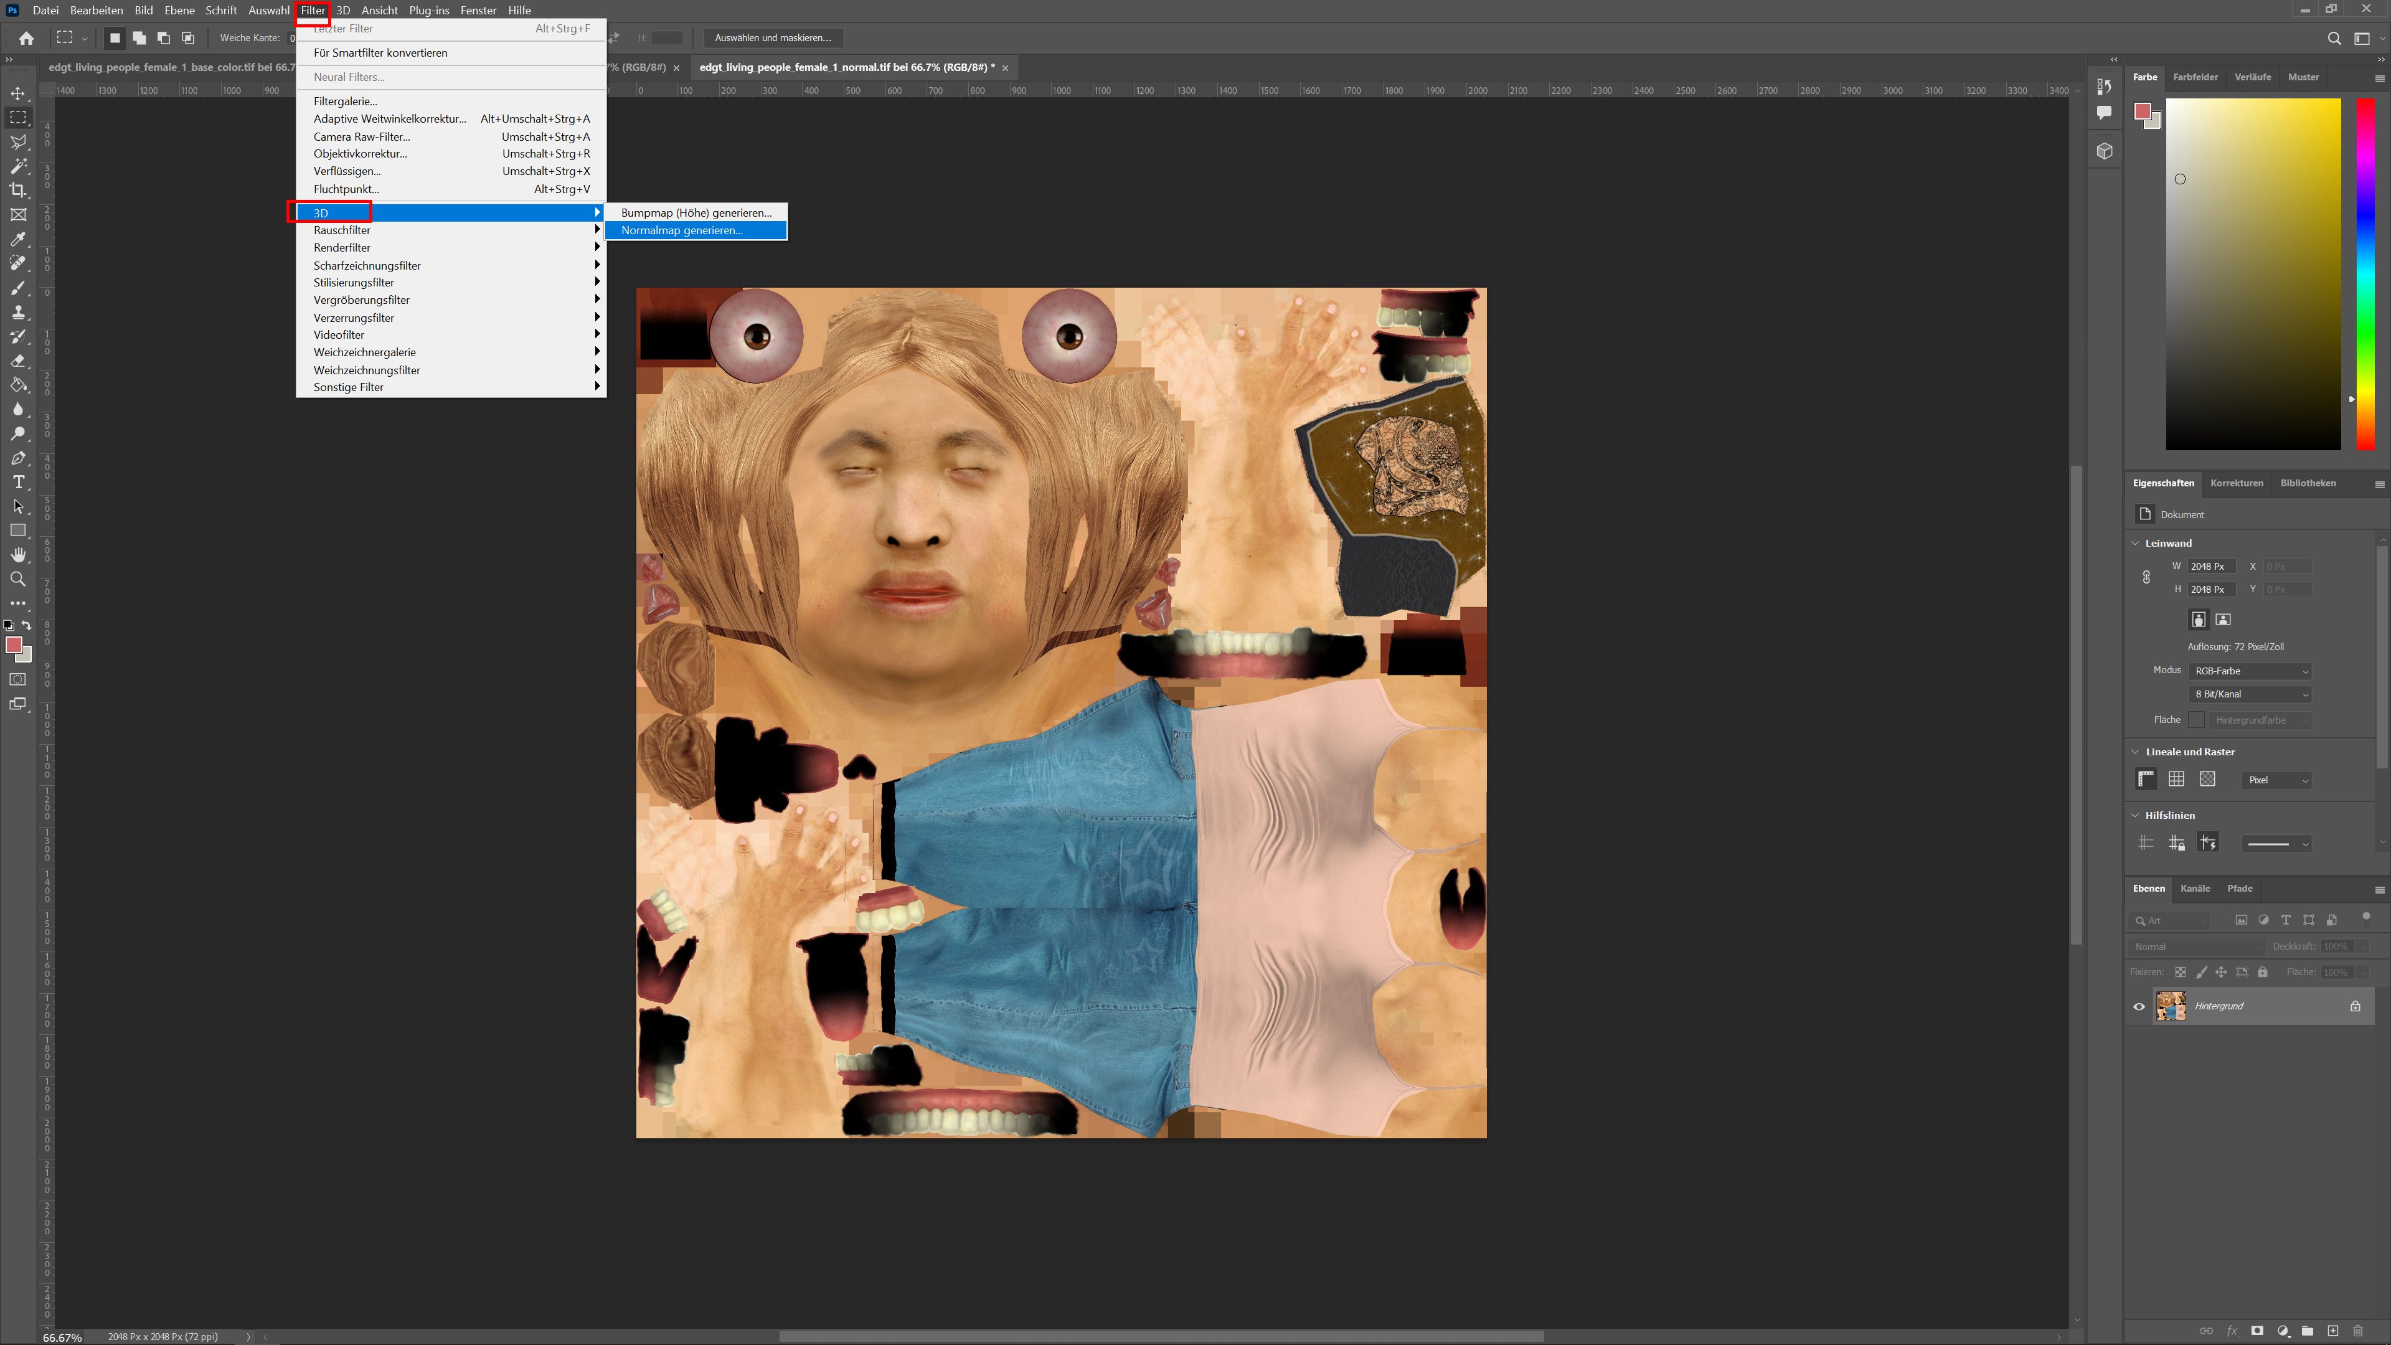Select the Rectangle shape tool

(x=17, y=531)
